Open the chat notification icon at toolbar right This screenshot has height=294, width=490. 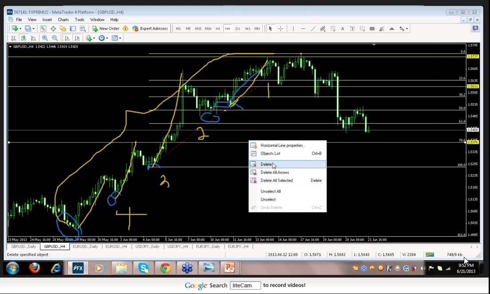475,28
